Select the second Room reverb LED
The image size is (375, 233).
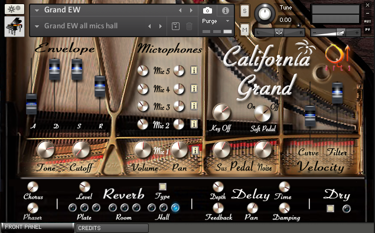point(125,208)
